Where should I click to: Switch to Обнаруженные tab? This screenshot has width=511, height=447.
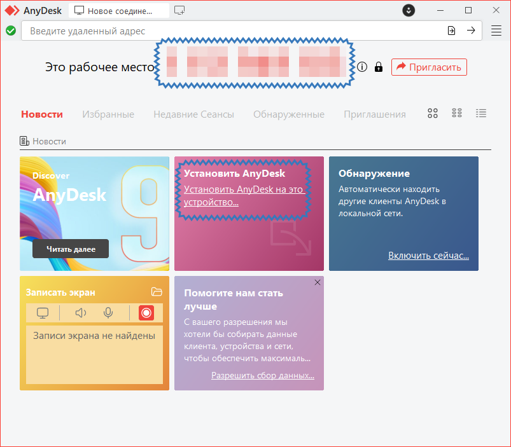289,114
